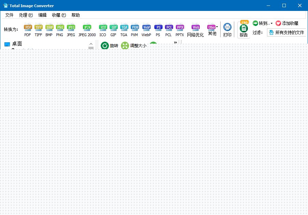Open the 编辑 menu
The width and height of the screenshot is (308, 215).
42,15
